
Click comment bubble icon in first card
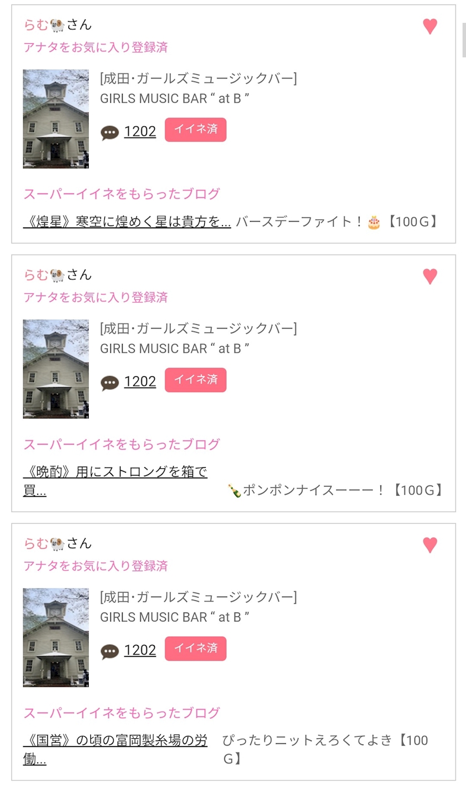(110, 132)
